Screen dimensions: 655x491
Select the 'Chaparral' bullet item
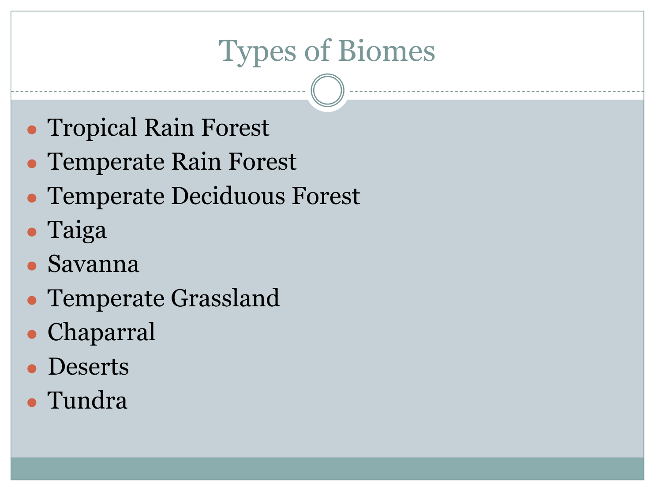(x=101, y=333)
